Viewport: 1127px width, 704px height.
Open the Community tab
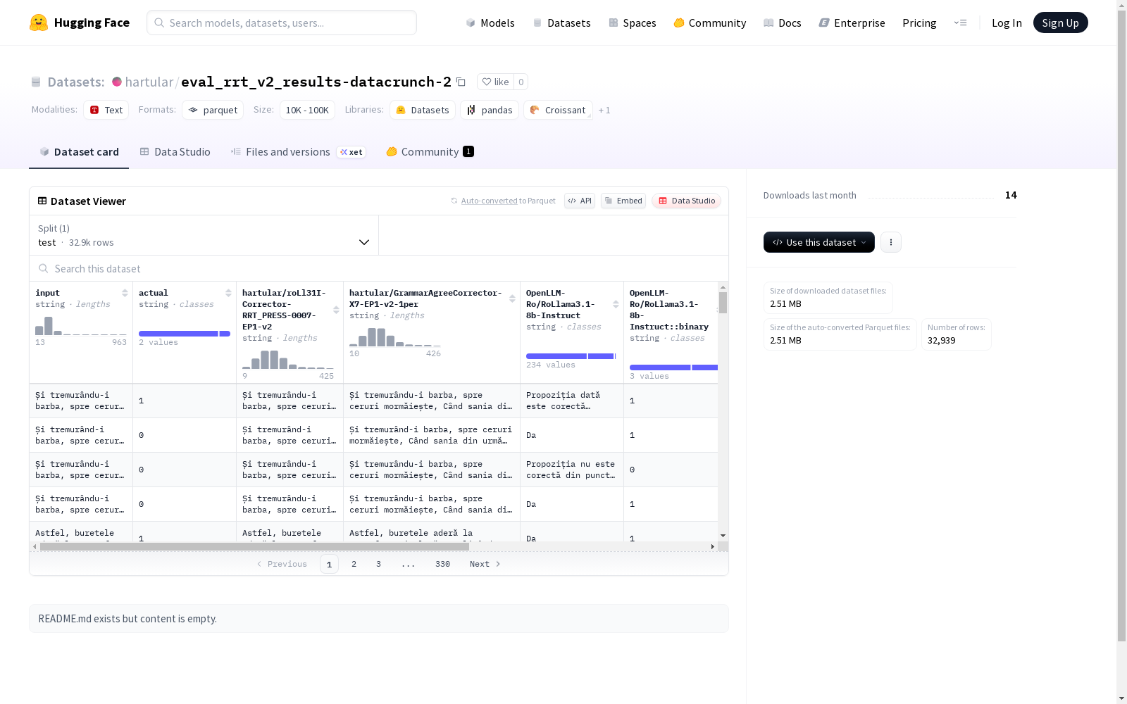coord(429,152)
